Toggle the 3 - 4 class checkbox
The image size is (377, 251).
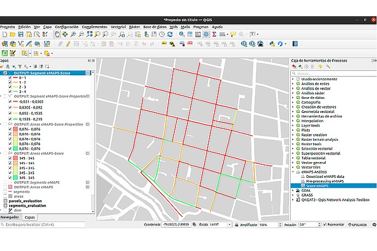pos(10,92)
